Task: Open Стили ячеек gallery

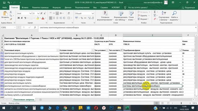Action: pos(131,16)
